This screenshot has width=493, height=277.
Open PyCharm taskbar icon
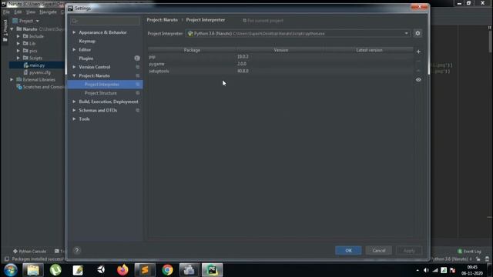213,270
